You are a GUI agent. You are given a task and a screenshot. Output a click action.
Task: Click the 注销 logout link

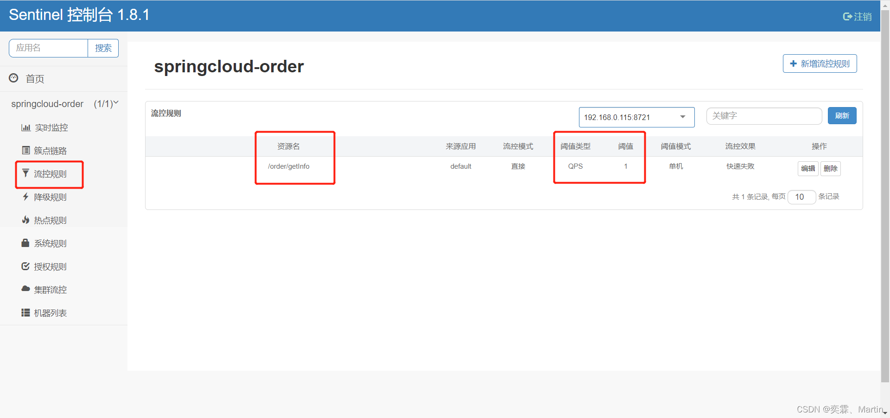[x=857, y=17]
